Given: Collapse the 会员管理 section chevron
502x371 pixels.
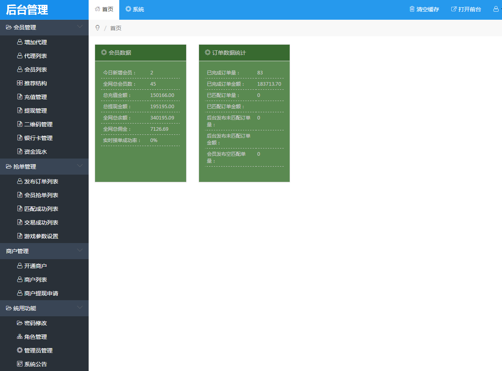Looking at the screenshot, I should [80, 27].
